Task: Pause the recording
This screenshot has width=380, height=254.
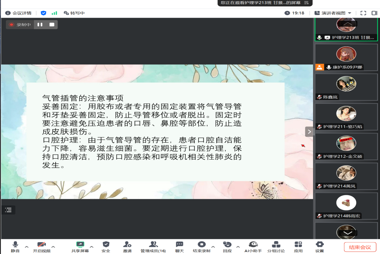Action: [40, 25]
